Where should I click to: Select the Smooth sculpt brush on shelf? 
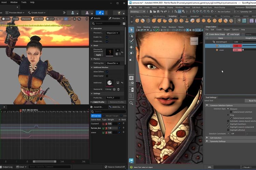[x=143, y=21]
